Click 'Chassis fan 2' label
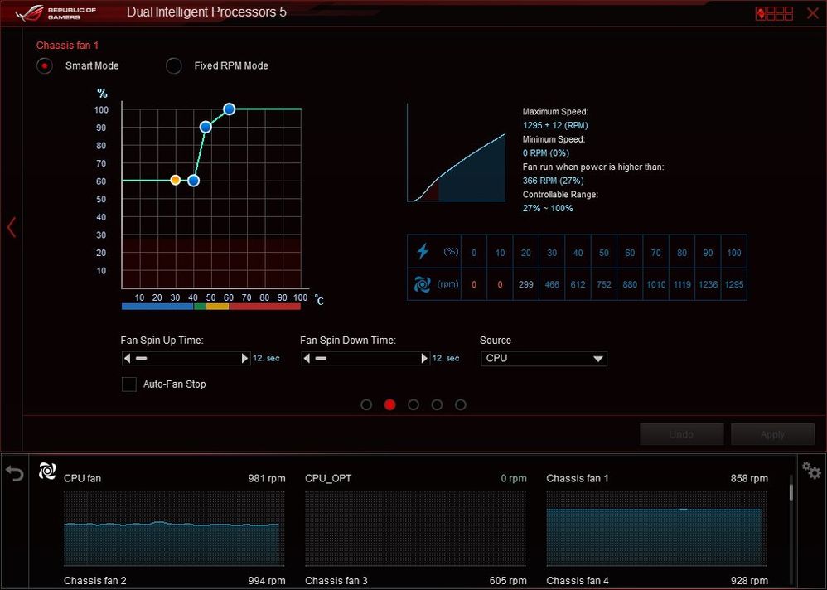 pyautogui.click(x=95, y=581)
